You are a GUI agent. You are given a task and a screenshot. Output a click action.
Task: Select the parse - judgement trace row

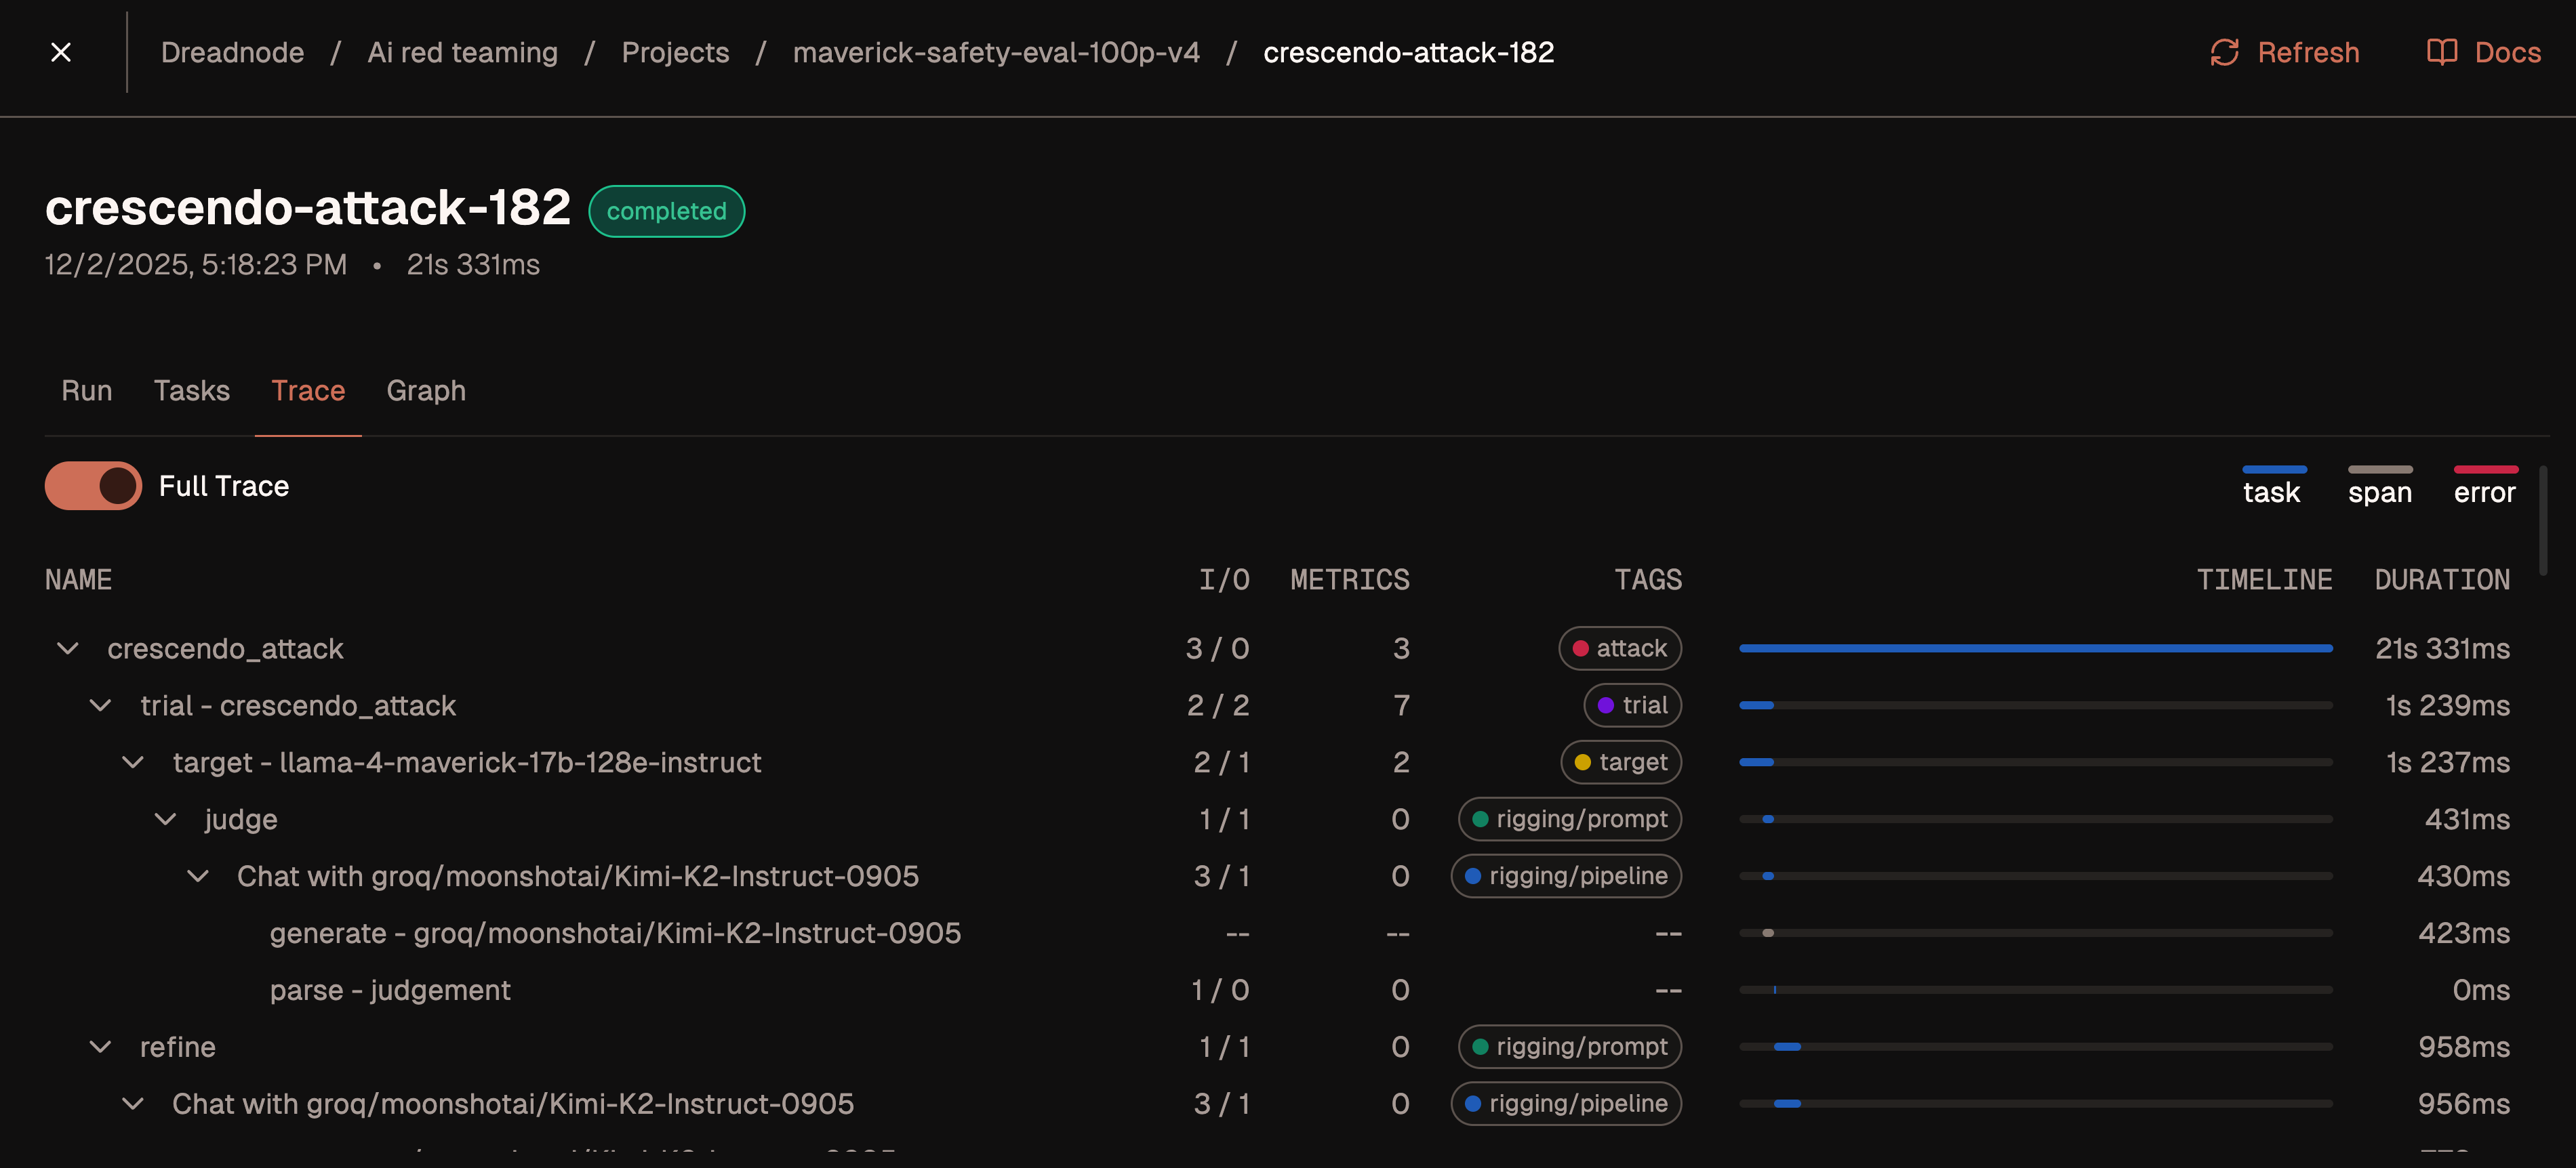coord(390,990)
